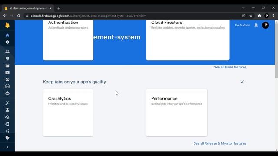Open Crashlytics wand icon in sidebar
Screen dimensions: 278x156
(x=7, y=103)
